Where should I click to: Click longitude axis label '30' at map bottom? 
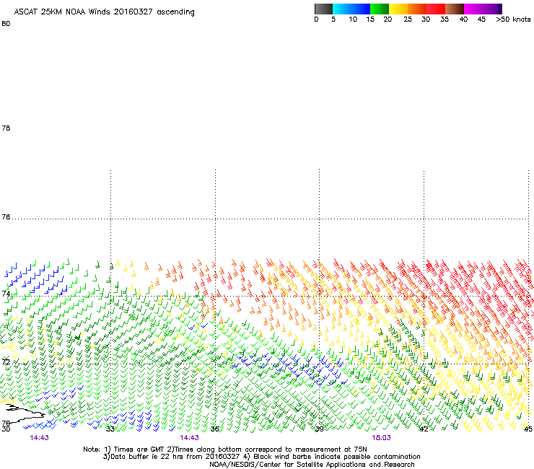click(x=6, y=429)
